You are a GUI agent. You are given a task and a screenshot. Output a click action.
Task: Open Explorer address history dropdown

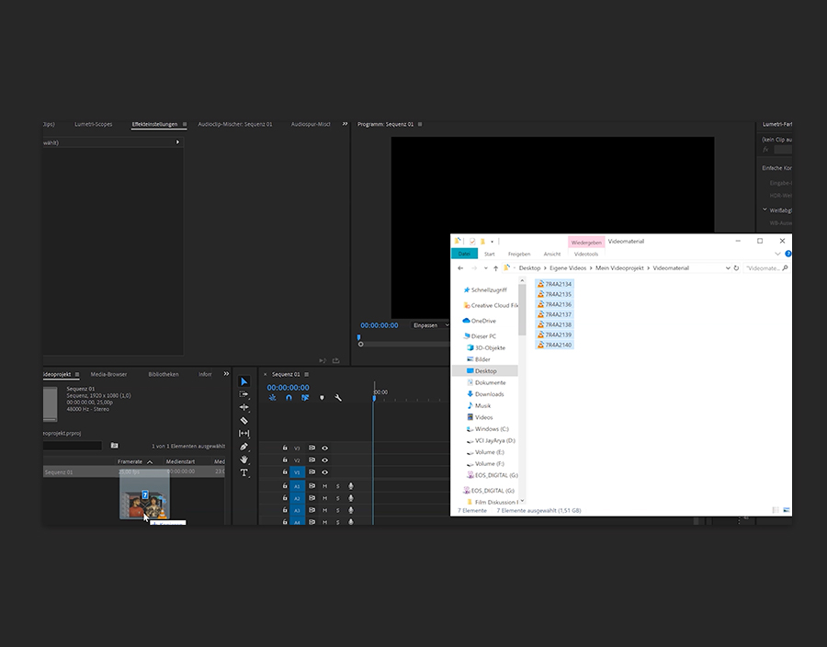click(728, 267)
